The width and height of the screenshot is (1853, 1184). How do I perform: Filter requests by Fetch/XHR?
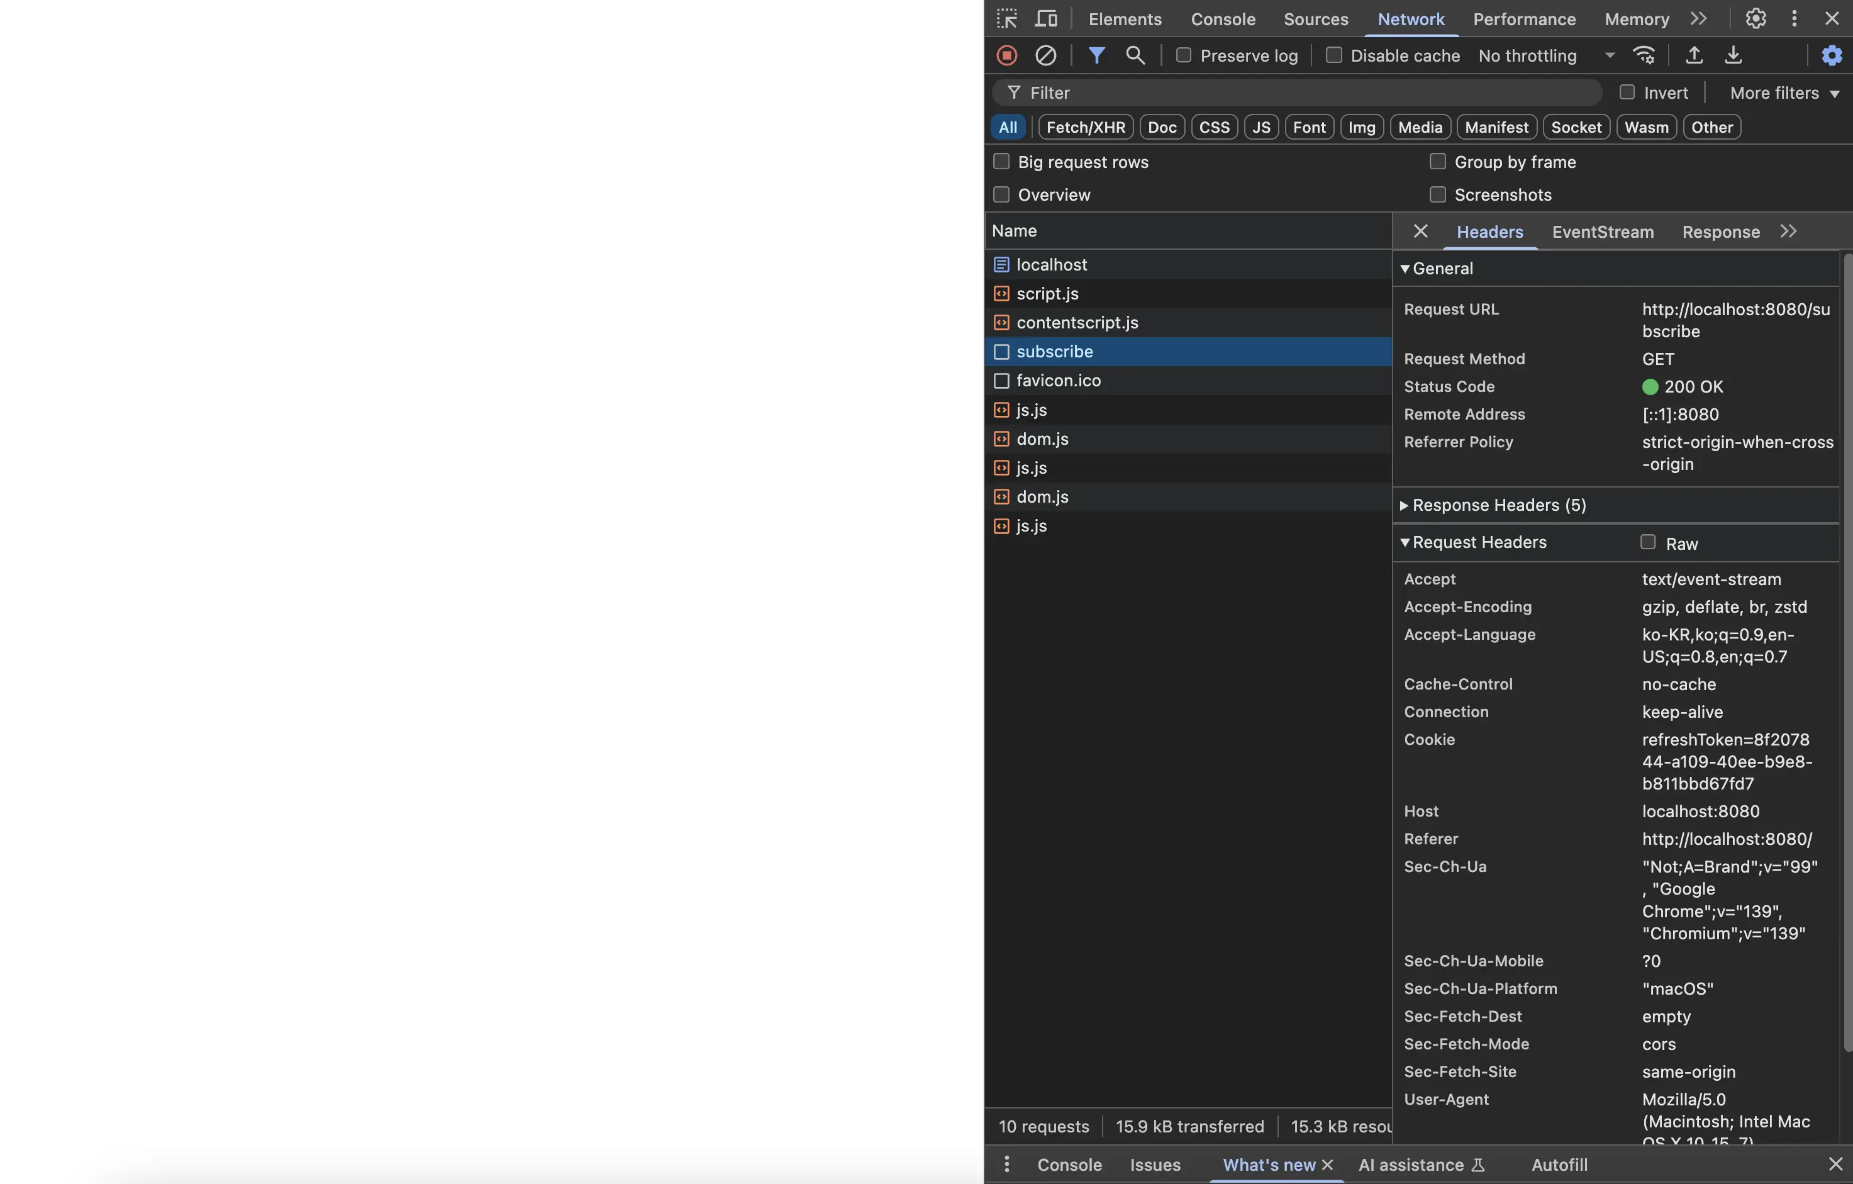1085,127
